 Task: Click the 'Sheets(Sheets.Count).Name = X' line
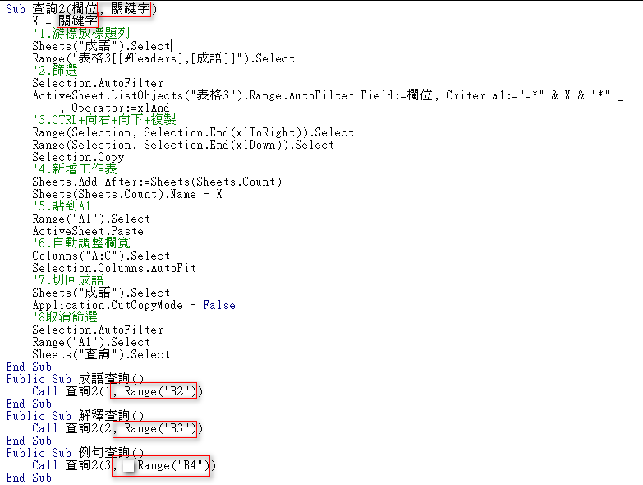pos(127,194)
